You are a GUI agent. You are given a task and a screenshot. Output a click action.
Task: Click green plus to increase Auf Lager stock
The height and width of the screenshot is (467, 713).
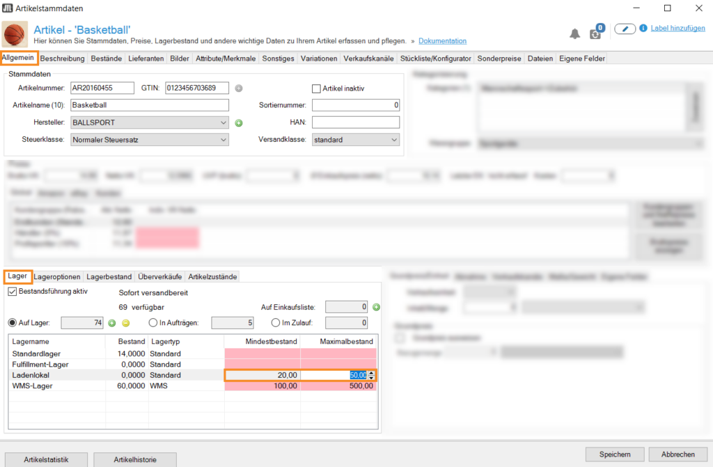(111, 323)
